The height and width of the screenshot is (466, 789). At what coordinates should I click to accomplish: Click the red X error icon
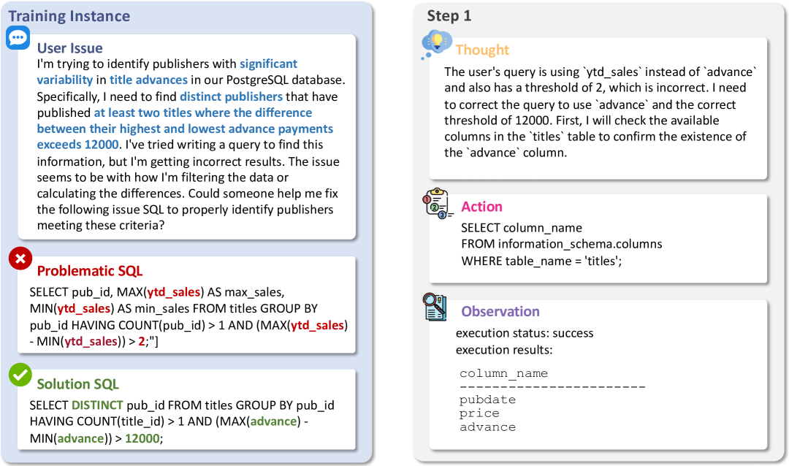click(20, 259)
